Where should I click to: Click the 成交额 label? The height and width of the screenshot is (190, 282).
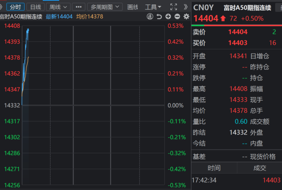(260, 122)
